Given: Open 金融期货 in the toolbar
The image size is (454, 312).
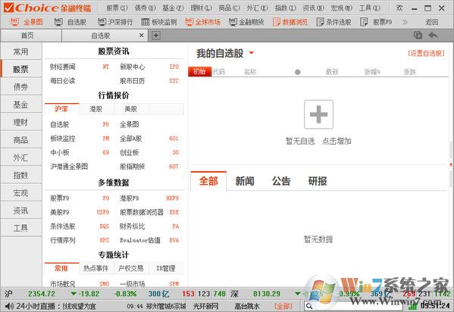Looking at the screenshot, I should click(246, 22).
